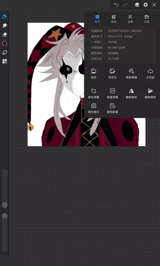
Task: Open the four-square grid toolbox icon
Action: 5,61
